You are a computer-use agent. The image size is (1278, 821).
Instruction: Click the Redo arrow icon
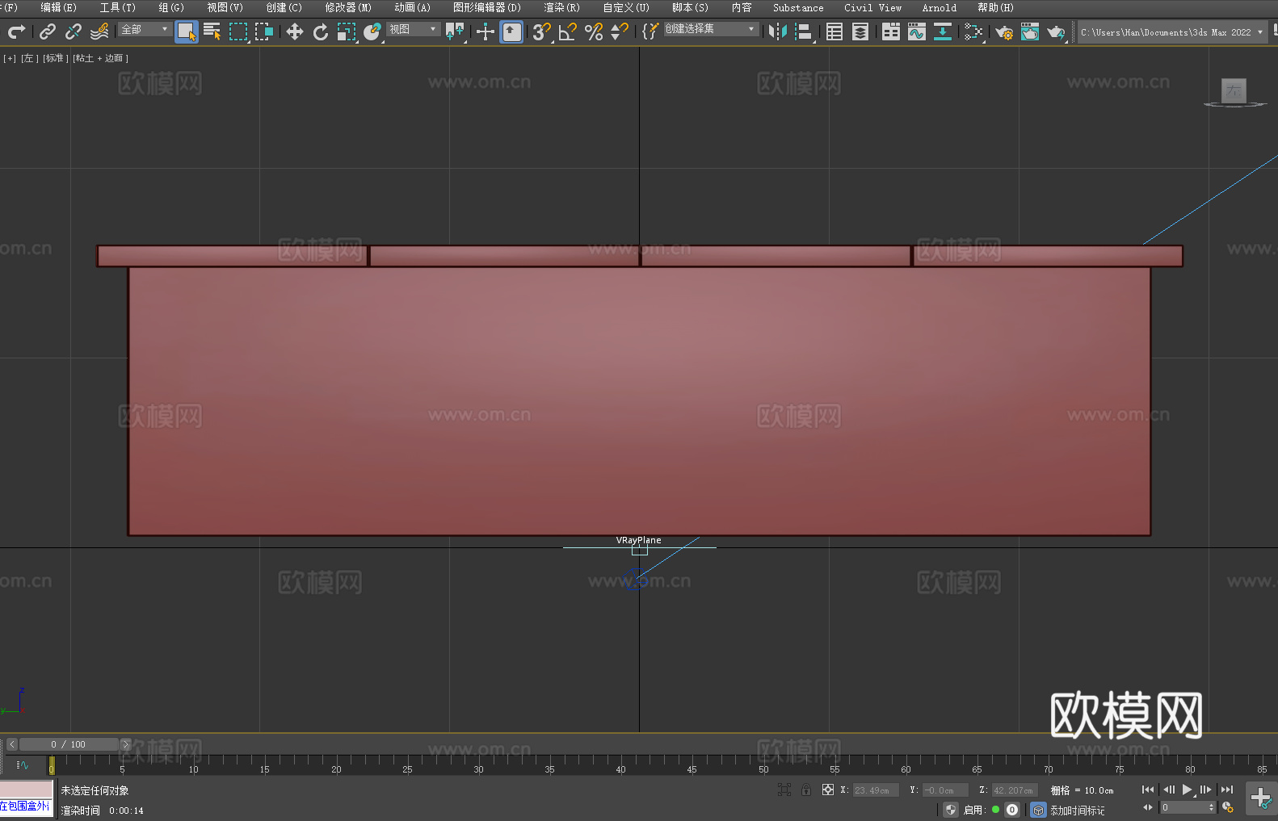(x=16, y=31)
